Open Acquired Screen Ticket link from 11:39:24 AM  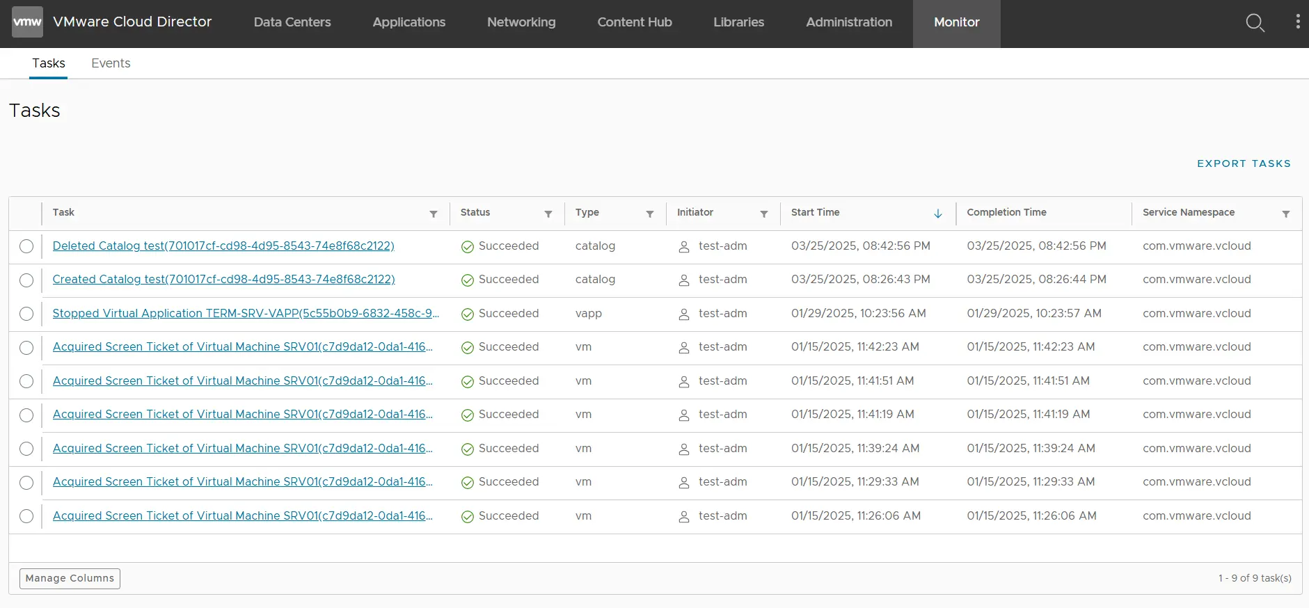point(243,449)
